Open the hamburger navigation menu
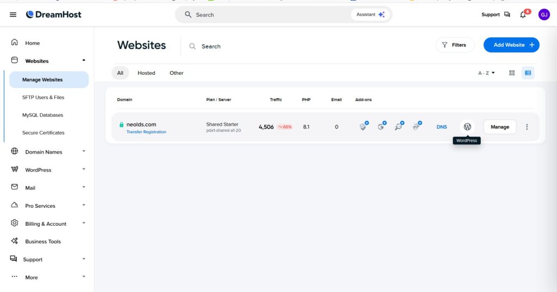The image size is (557, 292). coord(13,15)
